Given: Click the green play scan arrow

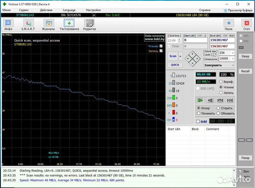Looking at the screenshot, I should pyautogui.click(x=200, y=101).
